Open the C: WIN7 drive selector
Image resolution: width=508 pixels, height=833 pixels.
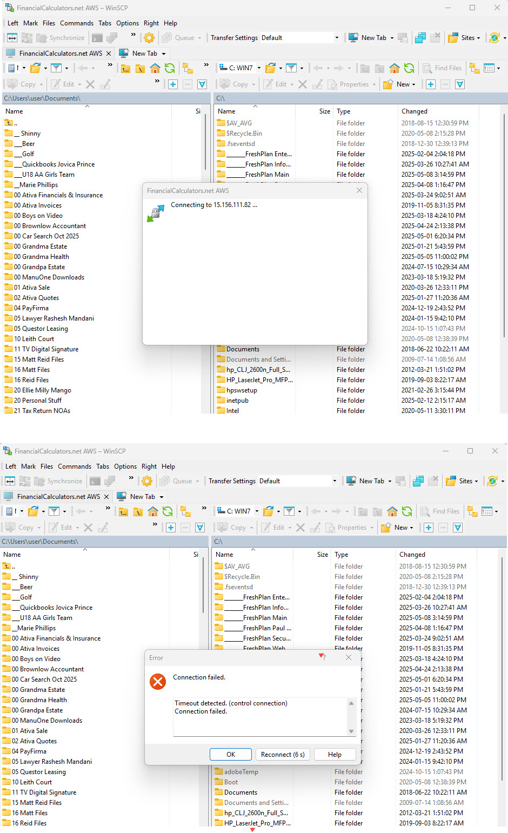pyautogui.click(x=238, y=68)
